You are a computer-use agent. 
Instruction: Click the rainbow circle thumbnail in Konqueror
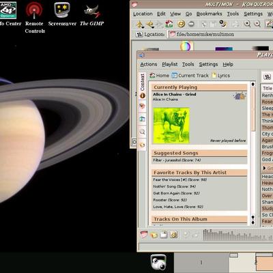(186, 46)
